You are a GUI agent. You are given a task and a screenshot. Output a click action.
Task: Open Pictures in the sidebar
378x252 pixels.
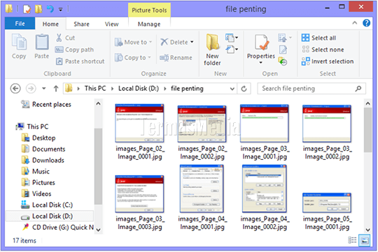tap(38, 182)
